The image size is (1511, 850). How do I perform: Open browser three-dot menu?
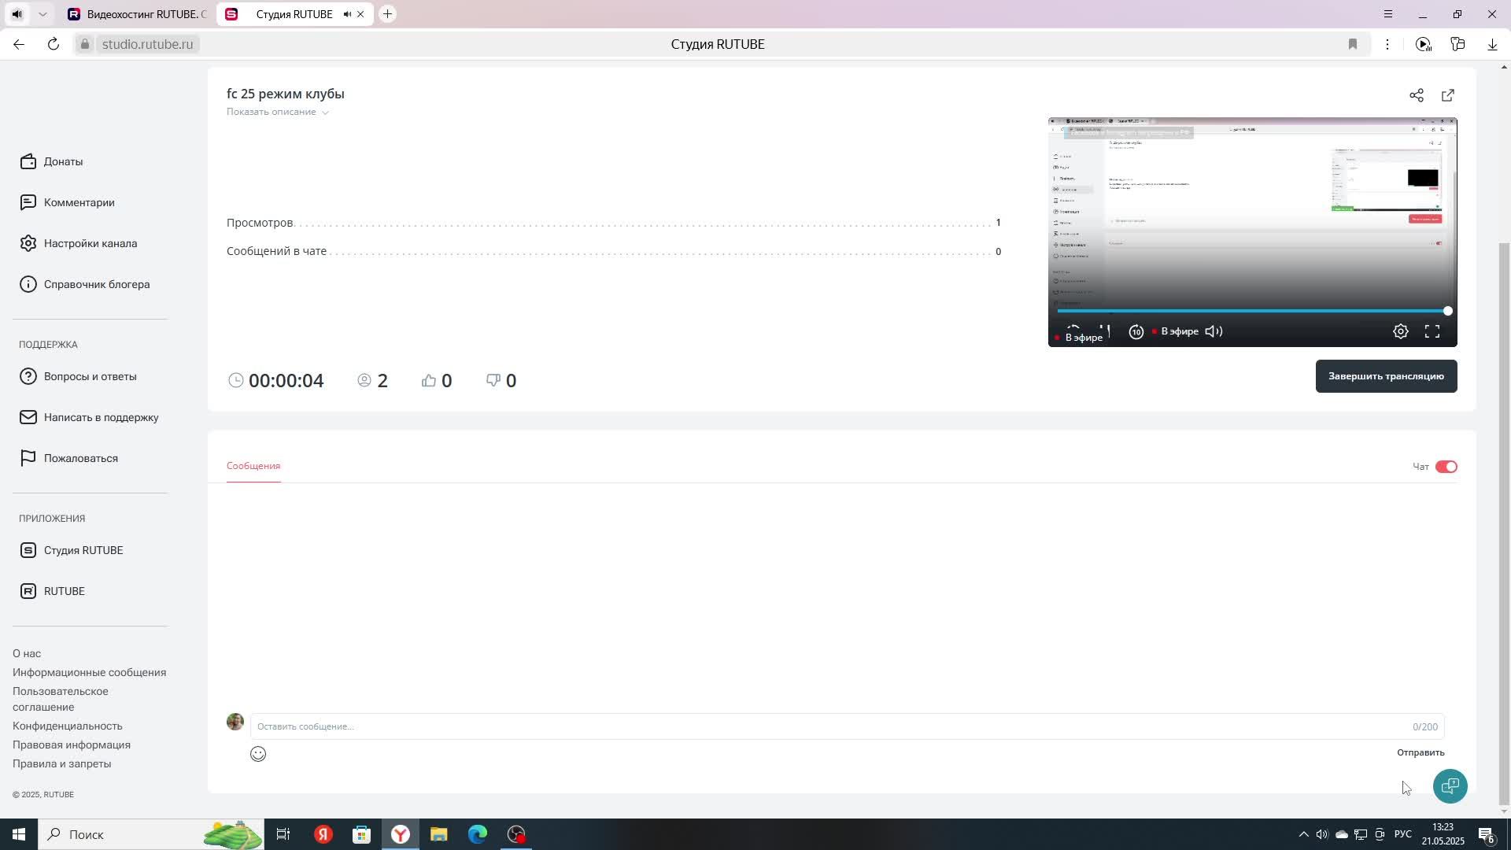pos(1387,44)
